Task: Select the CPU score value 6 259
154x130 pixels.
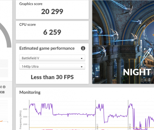Action: point(52,32)
